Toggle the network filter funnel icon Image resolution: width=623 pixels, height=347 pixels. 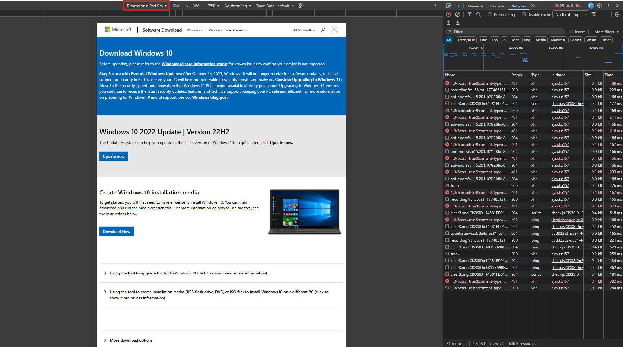tap(470, 14)
